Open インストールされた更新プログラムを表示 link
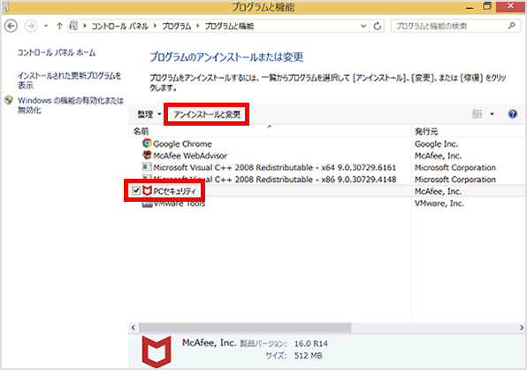 coord(69,81)
